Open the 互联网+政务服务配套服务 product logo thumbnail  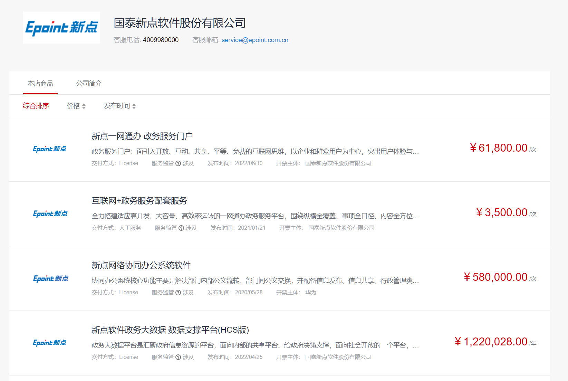coord(50,213)
